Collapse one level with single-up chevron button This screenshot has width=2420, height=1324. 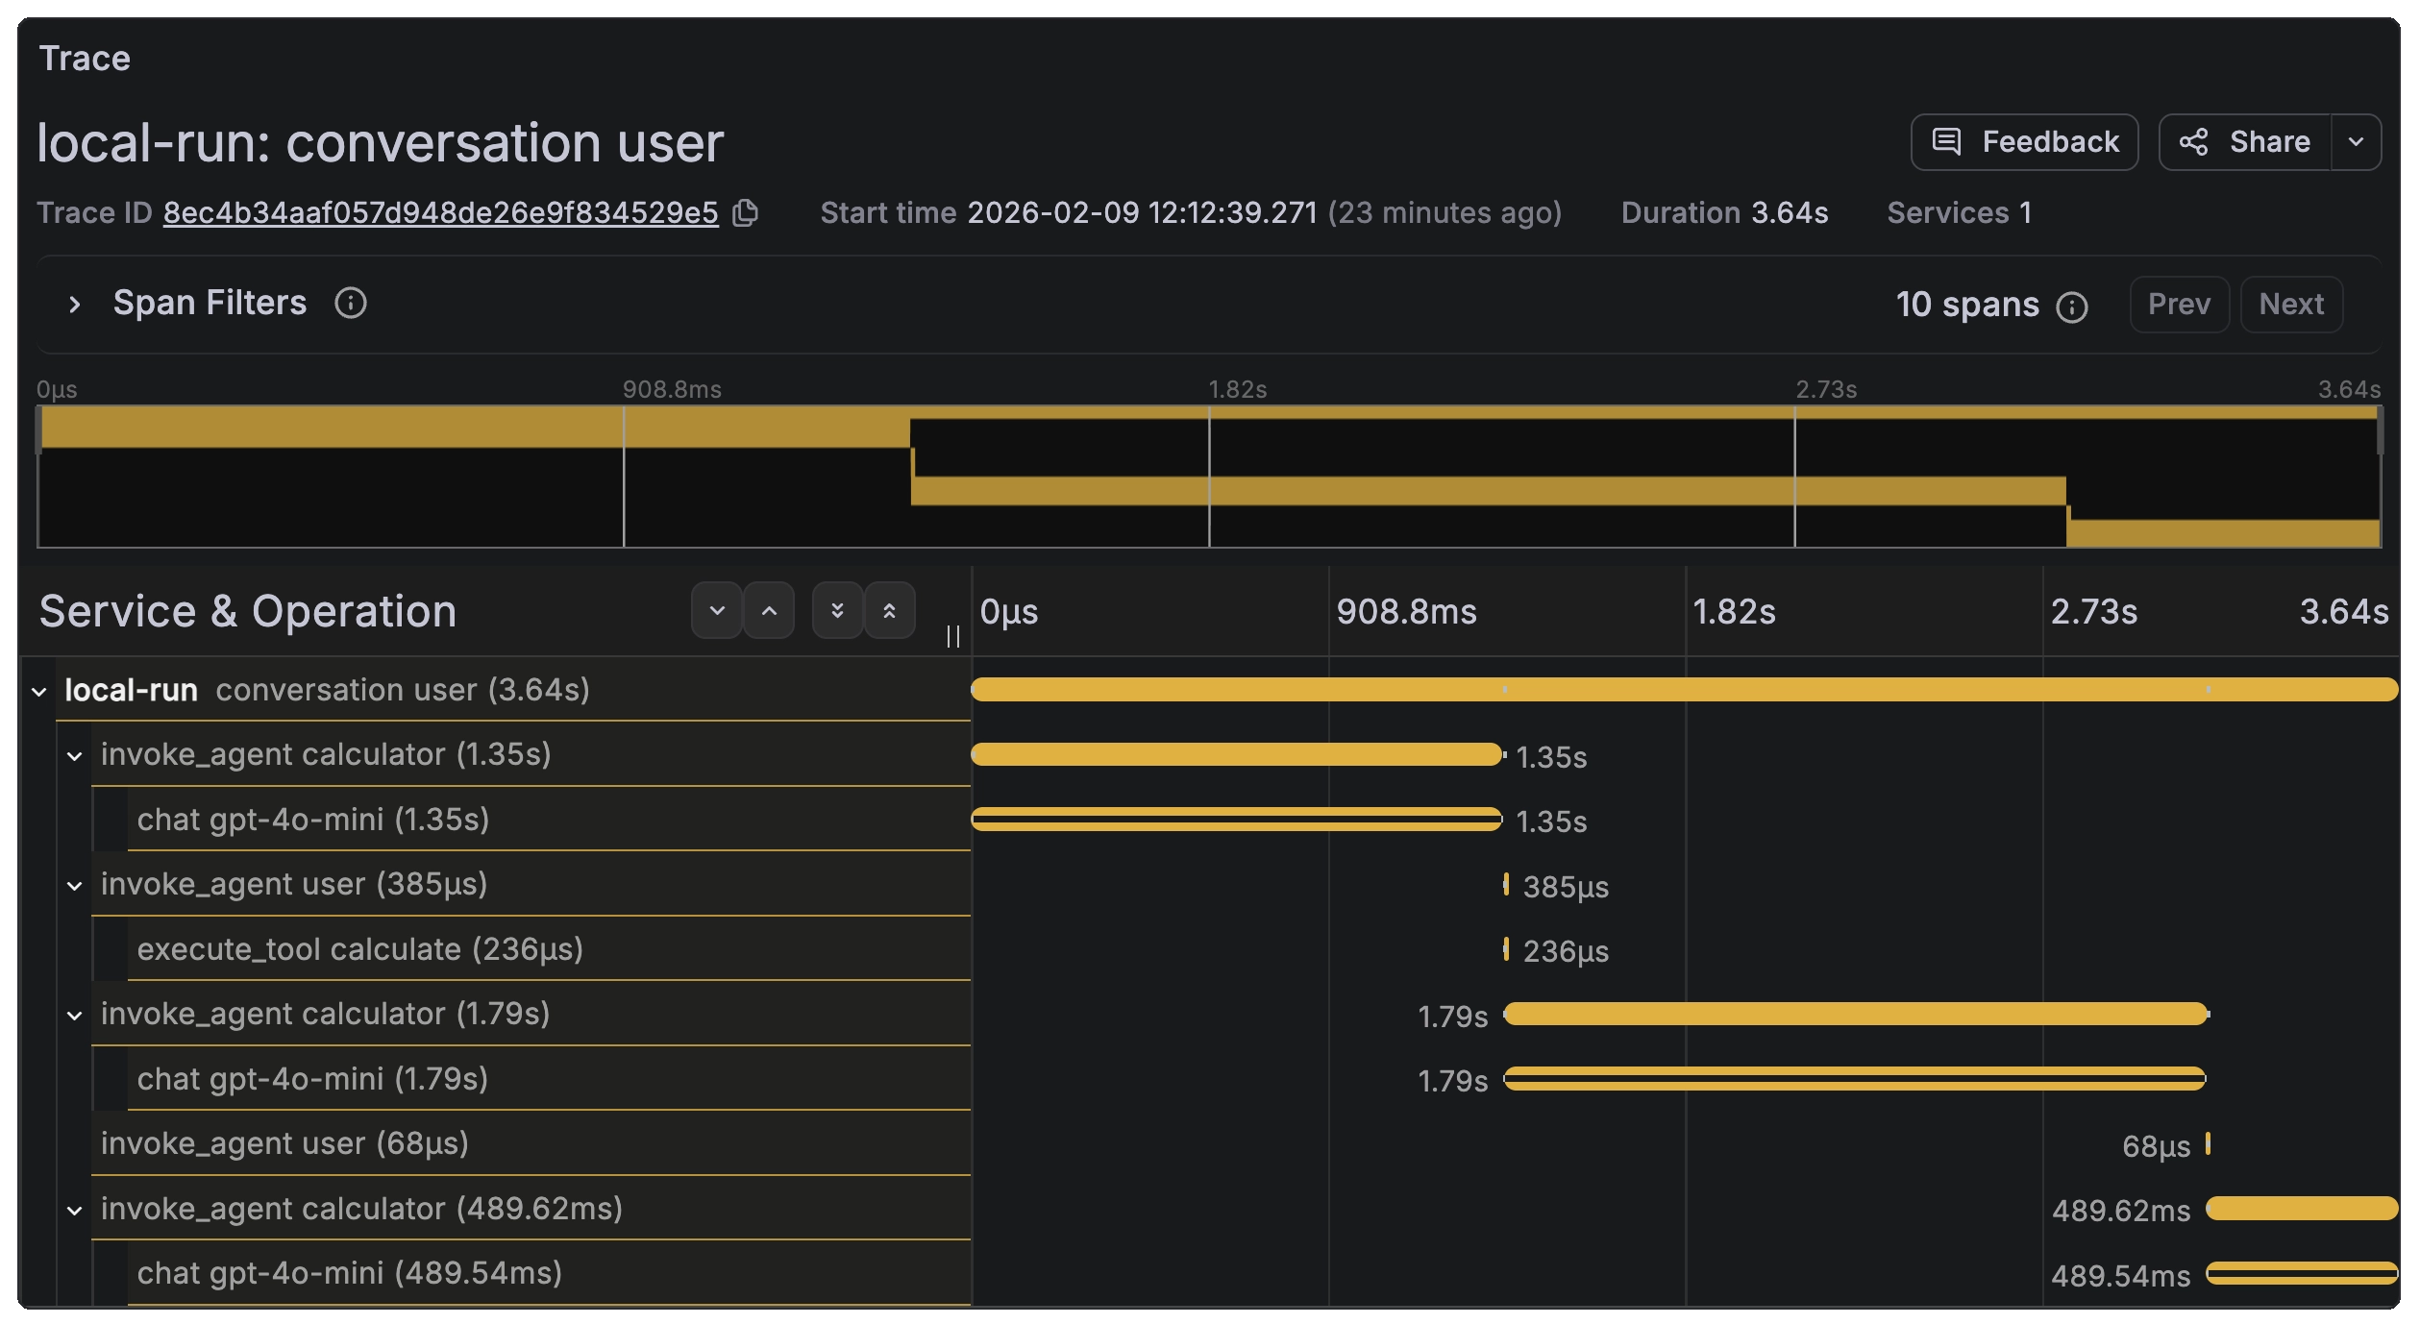(x=769, y=610)
